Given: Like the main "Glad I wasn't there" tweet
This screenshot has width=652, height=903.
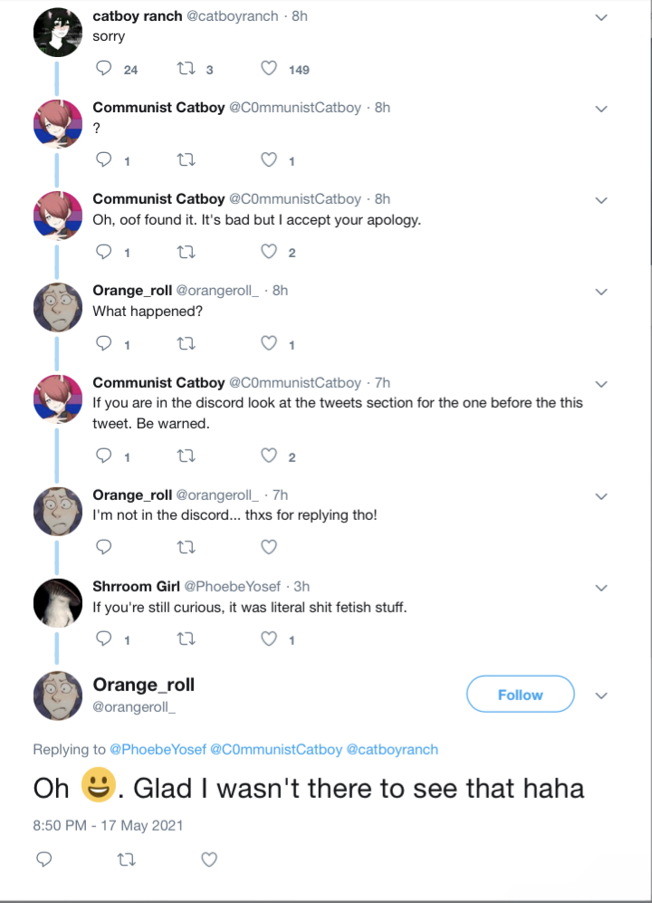Looking at the screenshot, I should (209, 860).
